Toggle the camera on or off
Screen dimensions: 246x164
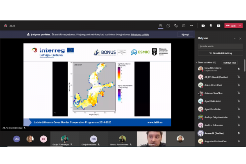click(x=203, y=25)
